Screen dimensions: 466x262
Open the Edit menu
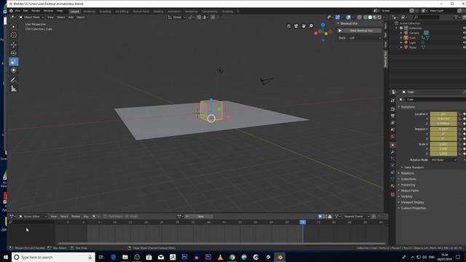[25, 11]
